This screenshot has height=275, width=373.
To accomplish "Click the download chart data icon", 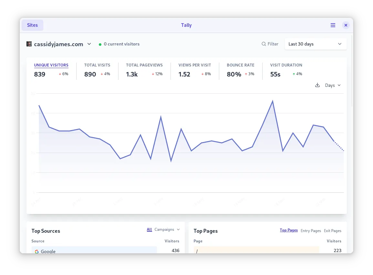I will [317, 85].
